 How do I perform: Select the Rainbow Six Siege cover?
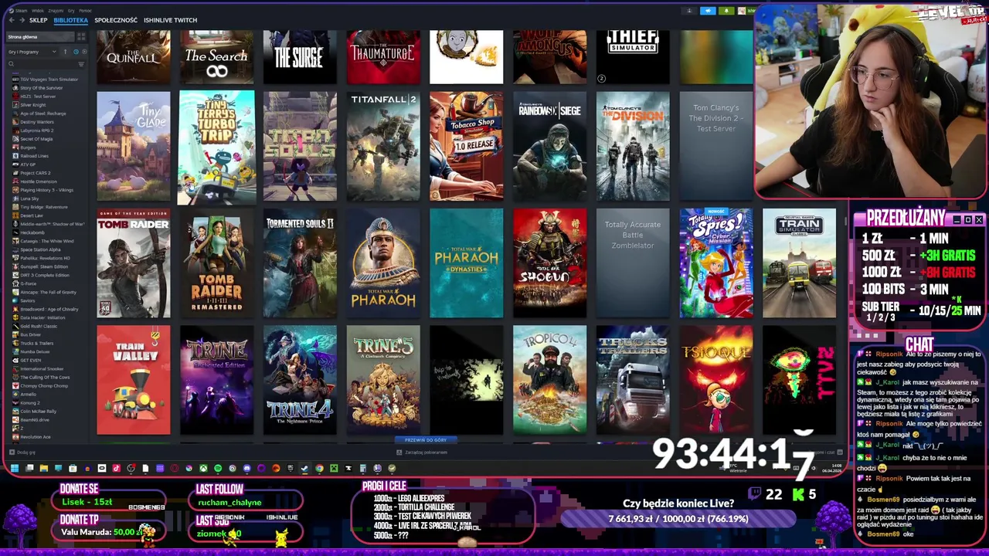click(550, 147)
